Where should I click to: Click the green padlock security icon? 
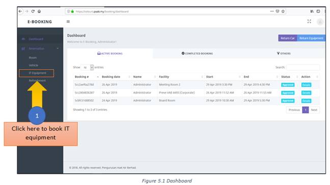click(72, 11)
